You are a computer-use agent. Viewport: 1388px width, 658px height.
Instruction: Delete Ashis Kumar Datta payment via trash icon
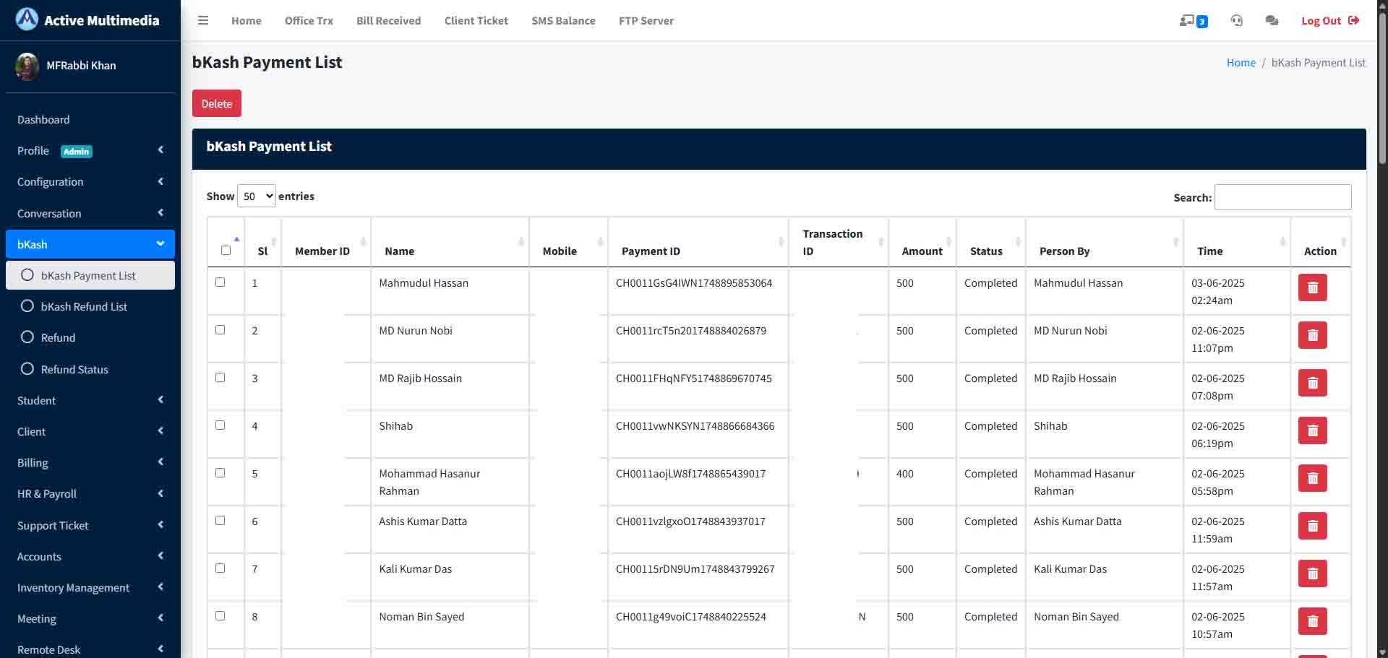(x=1313, y=526)
